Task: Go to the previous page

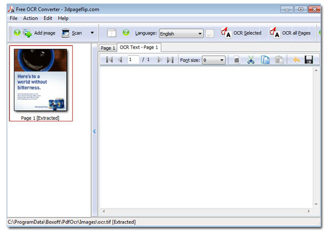Action: pyautogui.click(x=120, y=60)
